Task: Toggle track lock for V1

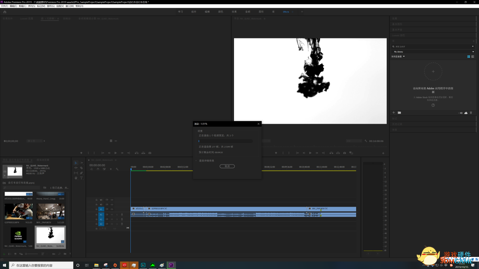Action: tap(97, 209)
